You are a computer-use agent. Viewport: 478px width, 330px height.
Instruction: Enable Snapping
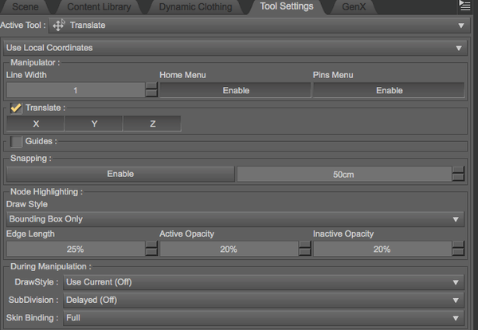120,174
